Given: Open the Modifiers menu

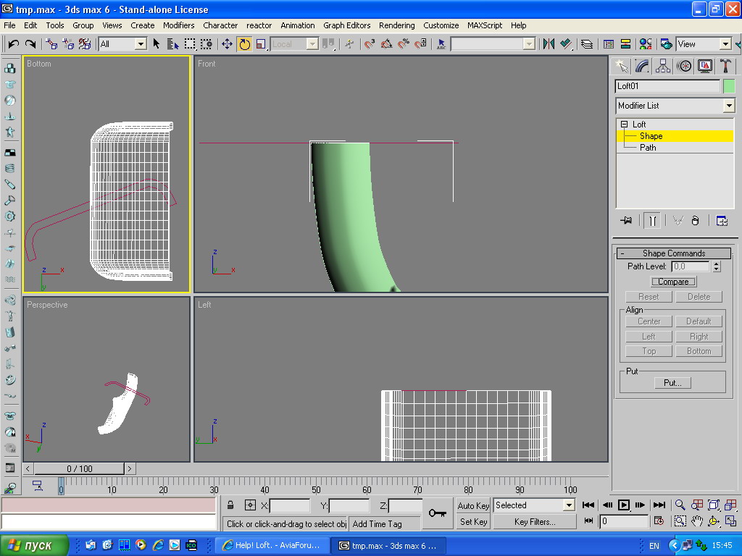Looking at the screenshot, I should point(178,25).
